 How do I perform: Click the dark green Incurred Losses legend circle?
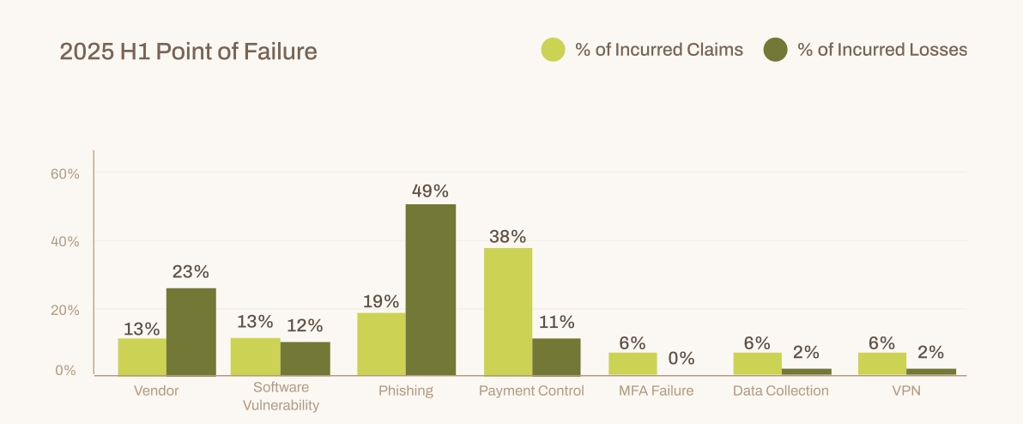click(775, 50)
